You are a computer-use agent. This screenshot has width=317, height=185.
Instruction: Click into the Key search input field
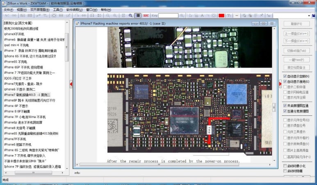168,16
